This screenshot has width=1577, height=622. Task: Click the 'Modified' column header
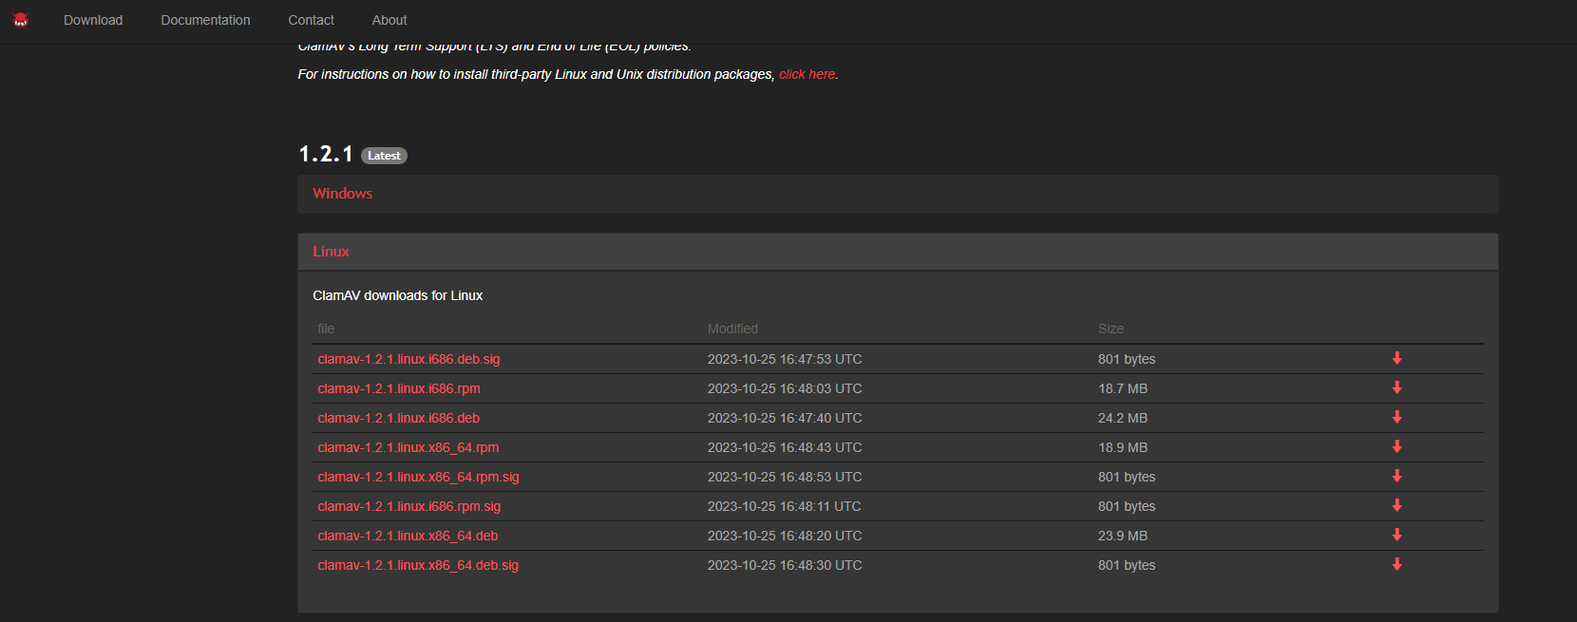click(x=732, y=329)
